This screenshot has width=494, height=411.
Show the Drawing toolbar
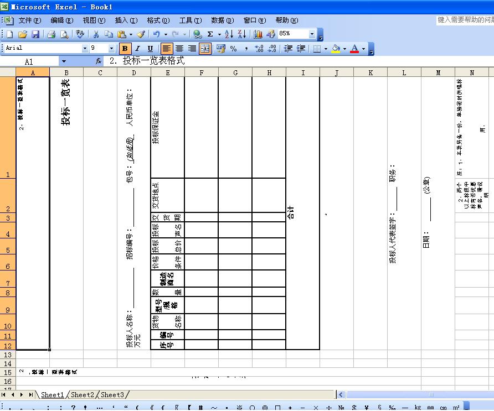click(271, 34)
